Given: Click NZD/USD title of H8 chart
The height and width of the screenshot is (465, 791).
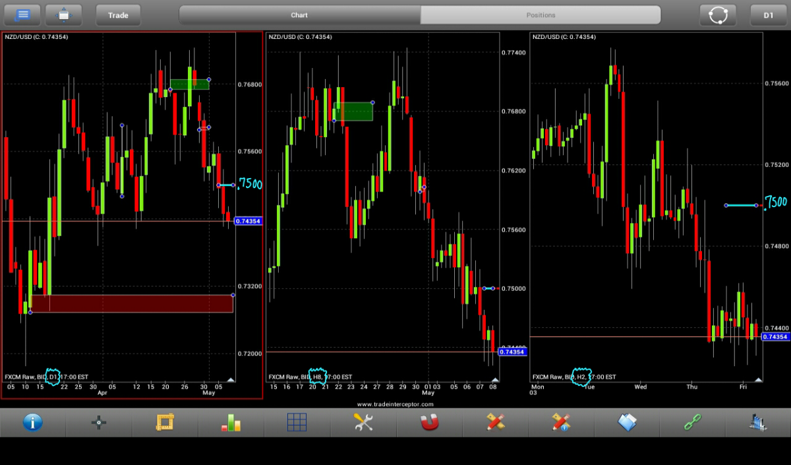Looking at the screenshot, I should click(x=300, y=37).
